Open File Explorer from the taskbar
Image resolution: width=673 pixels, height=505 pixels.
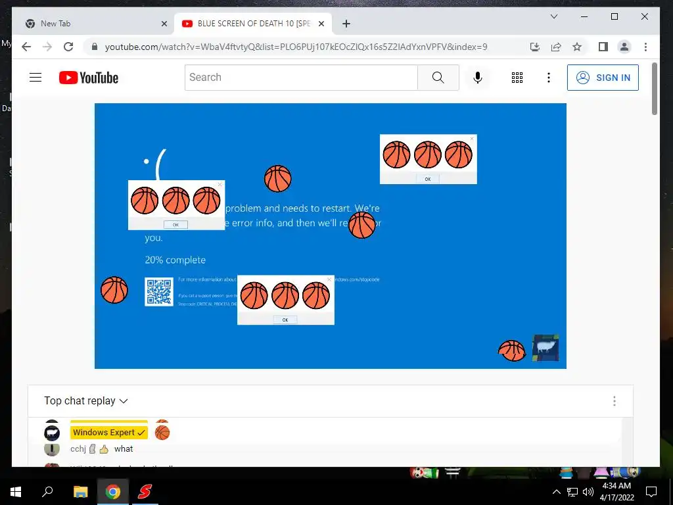click(x=80, y=491)
